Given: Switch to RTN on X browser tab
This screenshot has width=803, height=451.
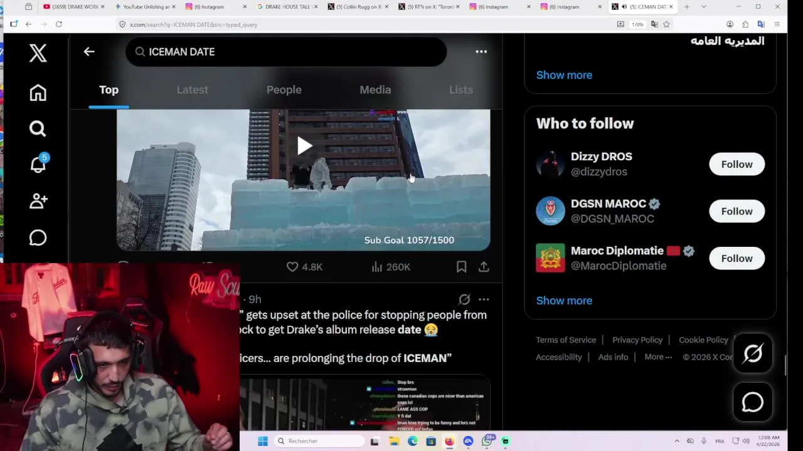Looking at the screenshot, I should click(429, 7).
